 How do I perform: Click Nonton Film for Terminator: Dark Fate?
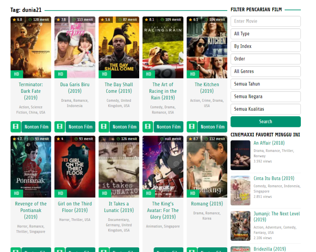36,127
